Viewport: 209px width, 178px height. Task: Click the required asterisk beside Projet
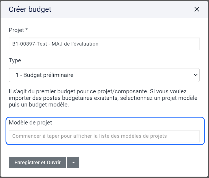pyautogui.click(x=27, y=29)
